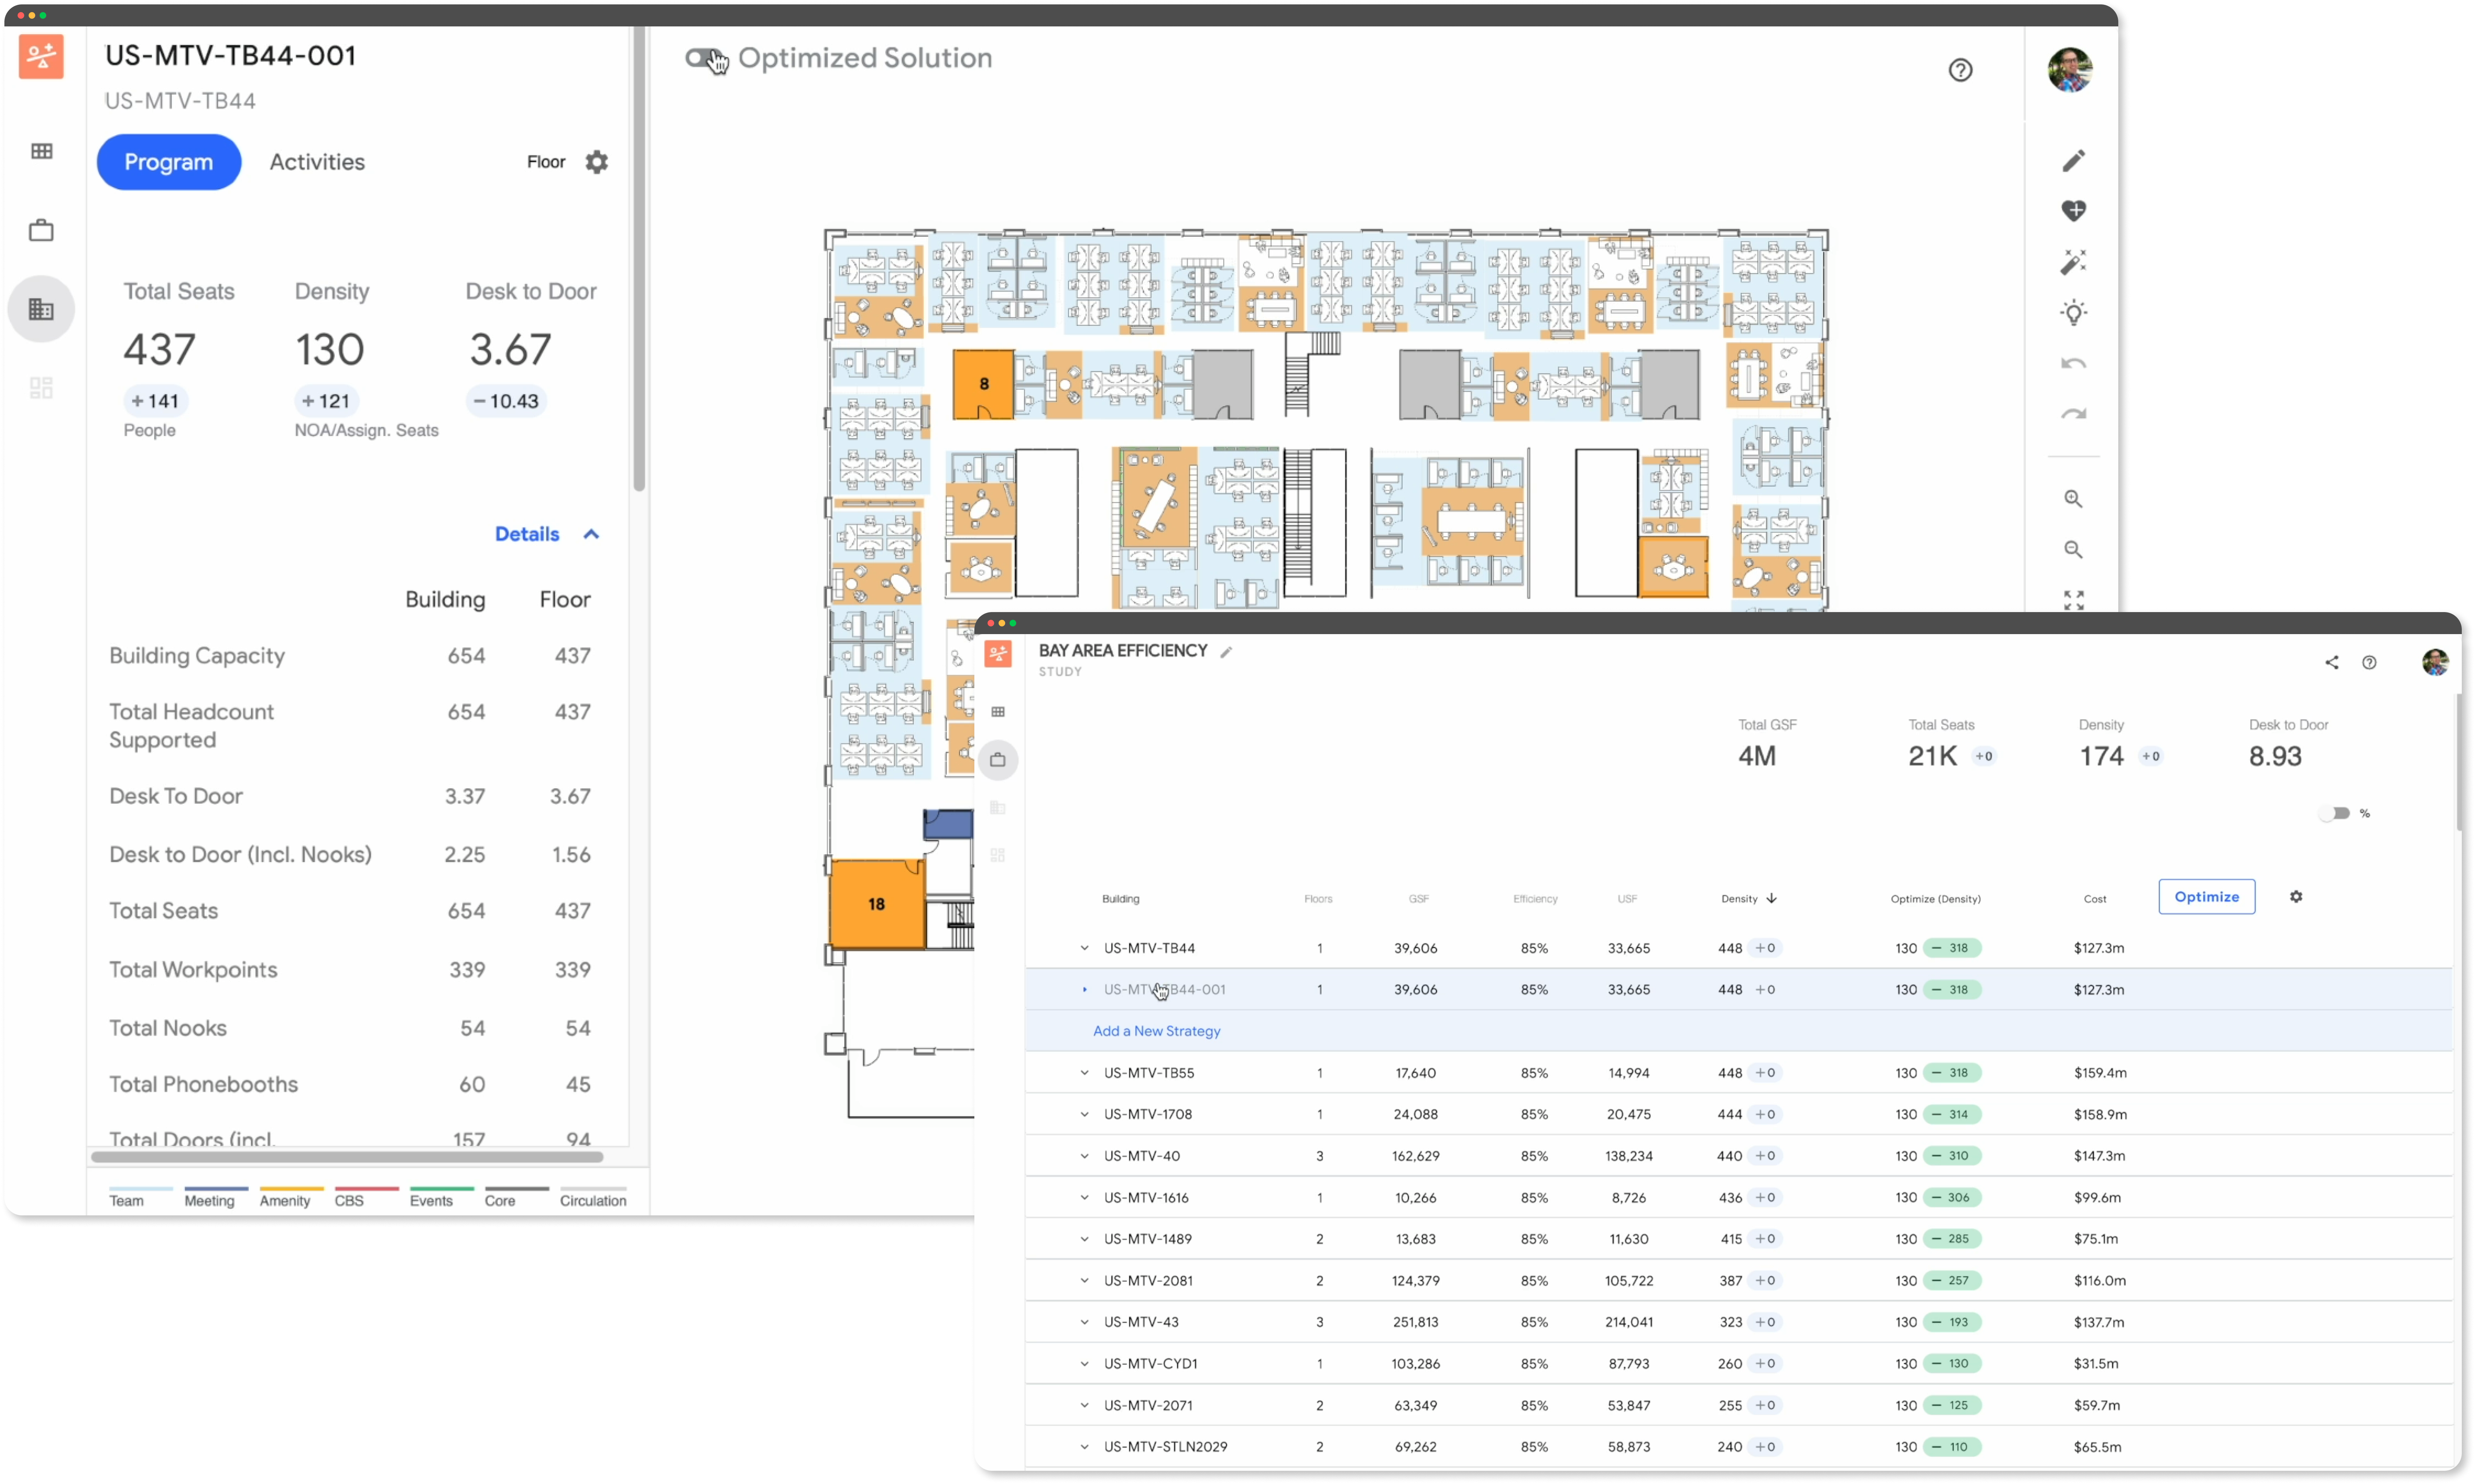Viewport: 2475px width, 1484px height.
Task: Expand the US-MTV-1708 row
Action: pyautogui.click(x=1084, y=1114)
